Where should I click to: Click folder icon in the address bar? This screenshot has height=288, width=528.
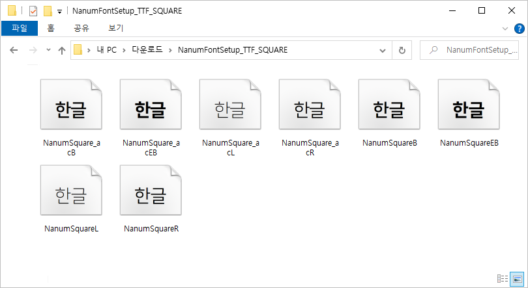coord(78,50)
